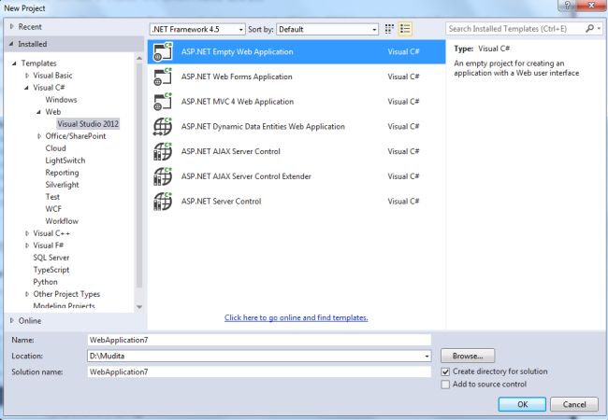Select the Test template category
Image resolution: width=608 pixels, height=420 pixels.
point(52,197)
